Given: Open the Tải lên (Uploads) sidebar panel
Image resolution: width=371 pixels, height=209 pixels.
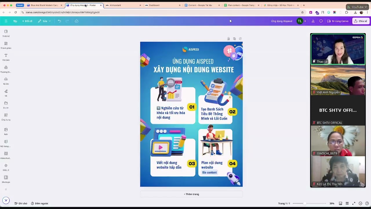Looking at the screenshot, I should (6, 81).
